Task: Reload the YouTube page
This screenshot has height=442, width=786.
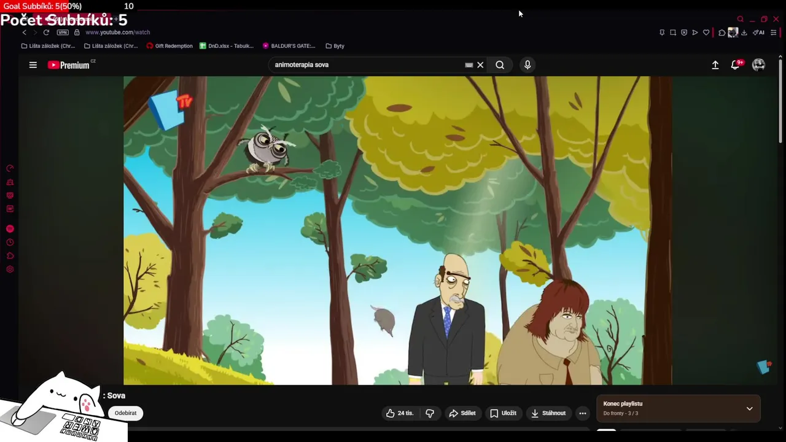Action: [x=46, y=33]
